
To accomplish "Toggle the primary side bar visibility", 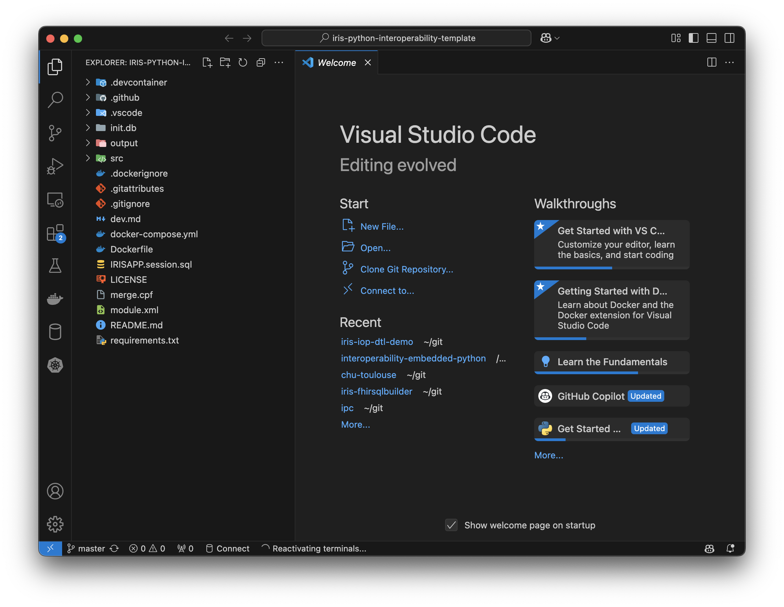I will [694, 38].
